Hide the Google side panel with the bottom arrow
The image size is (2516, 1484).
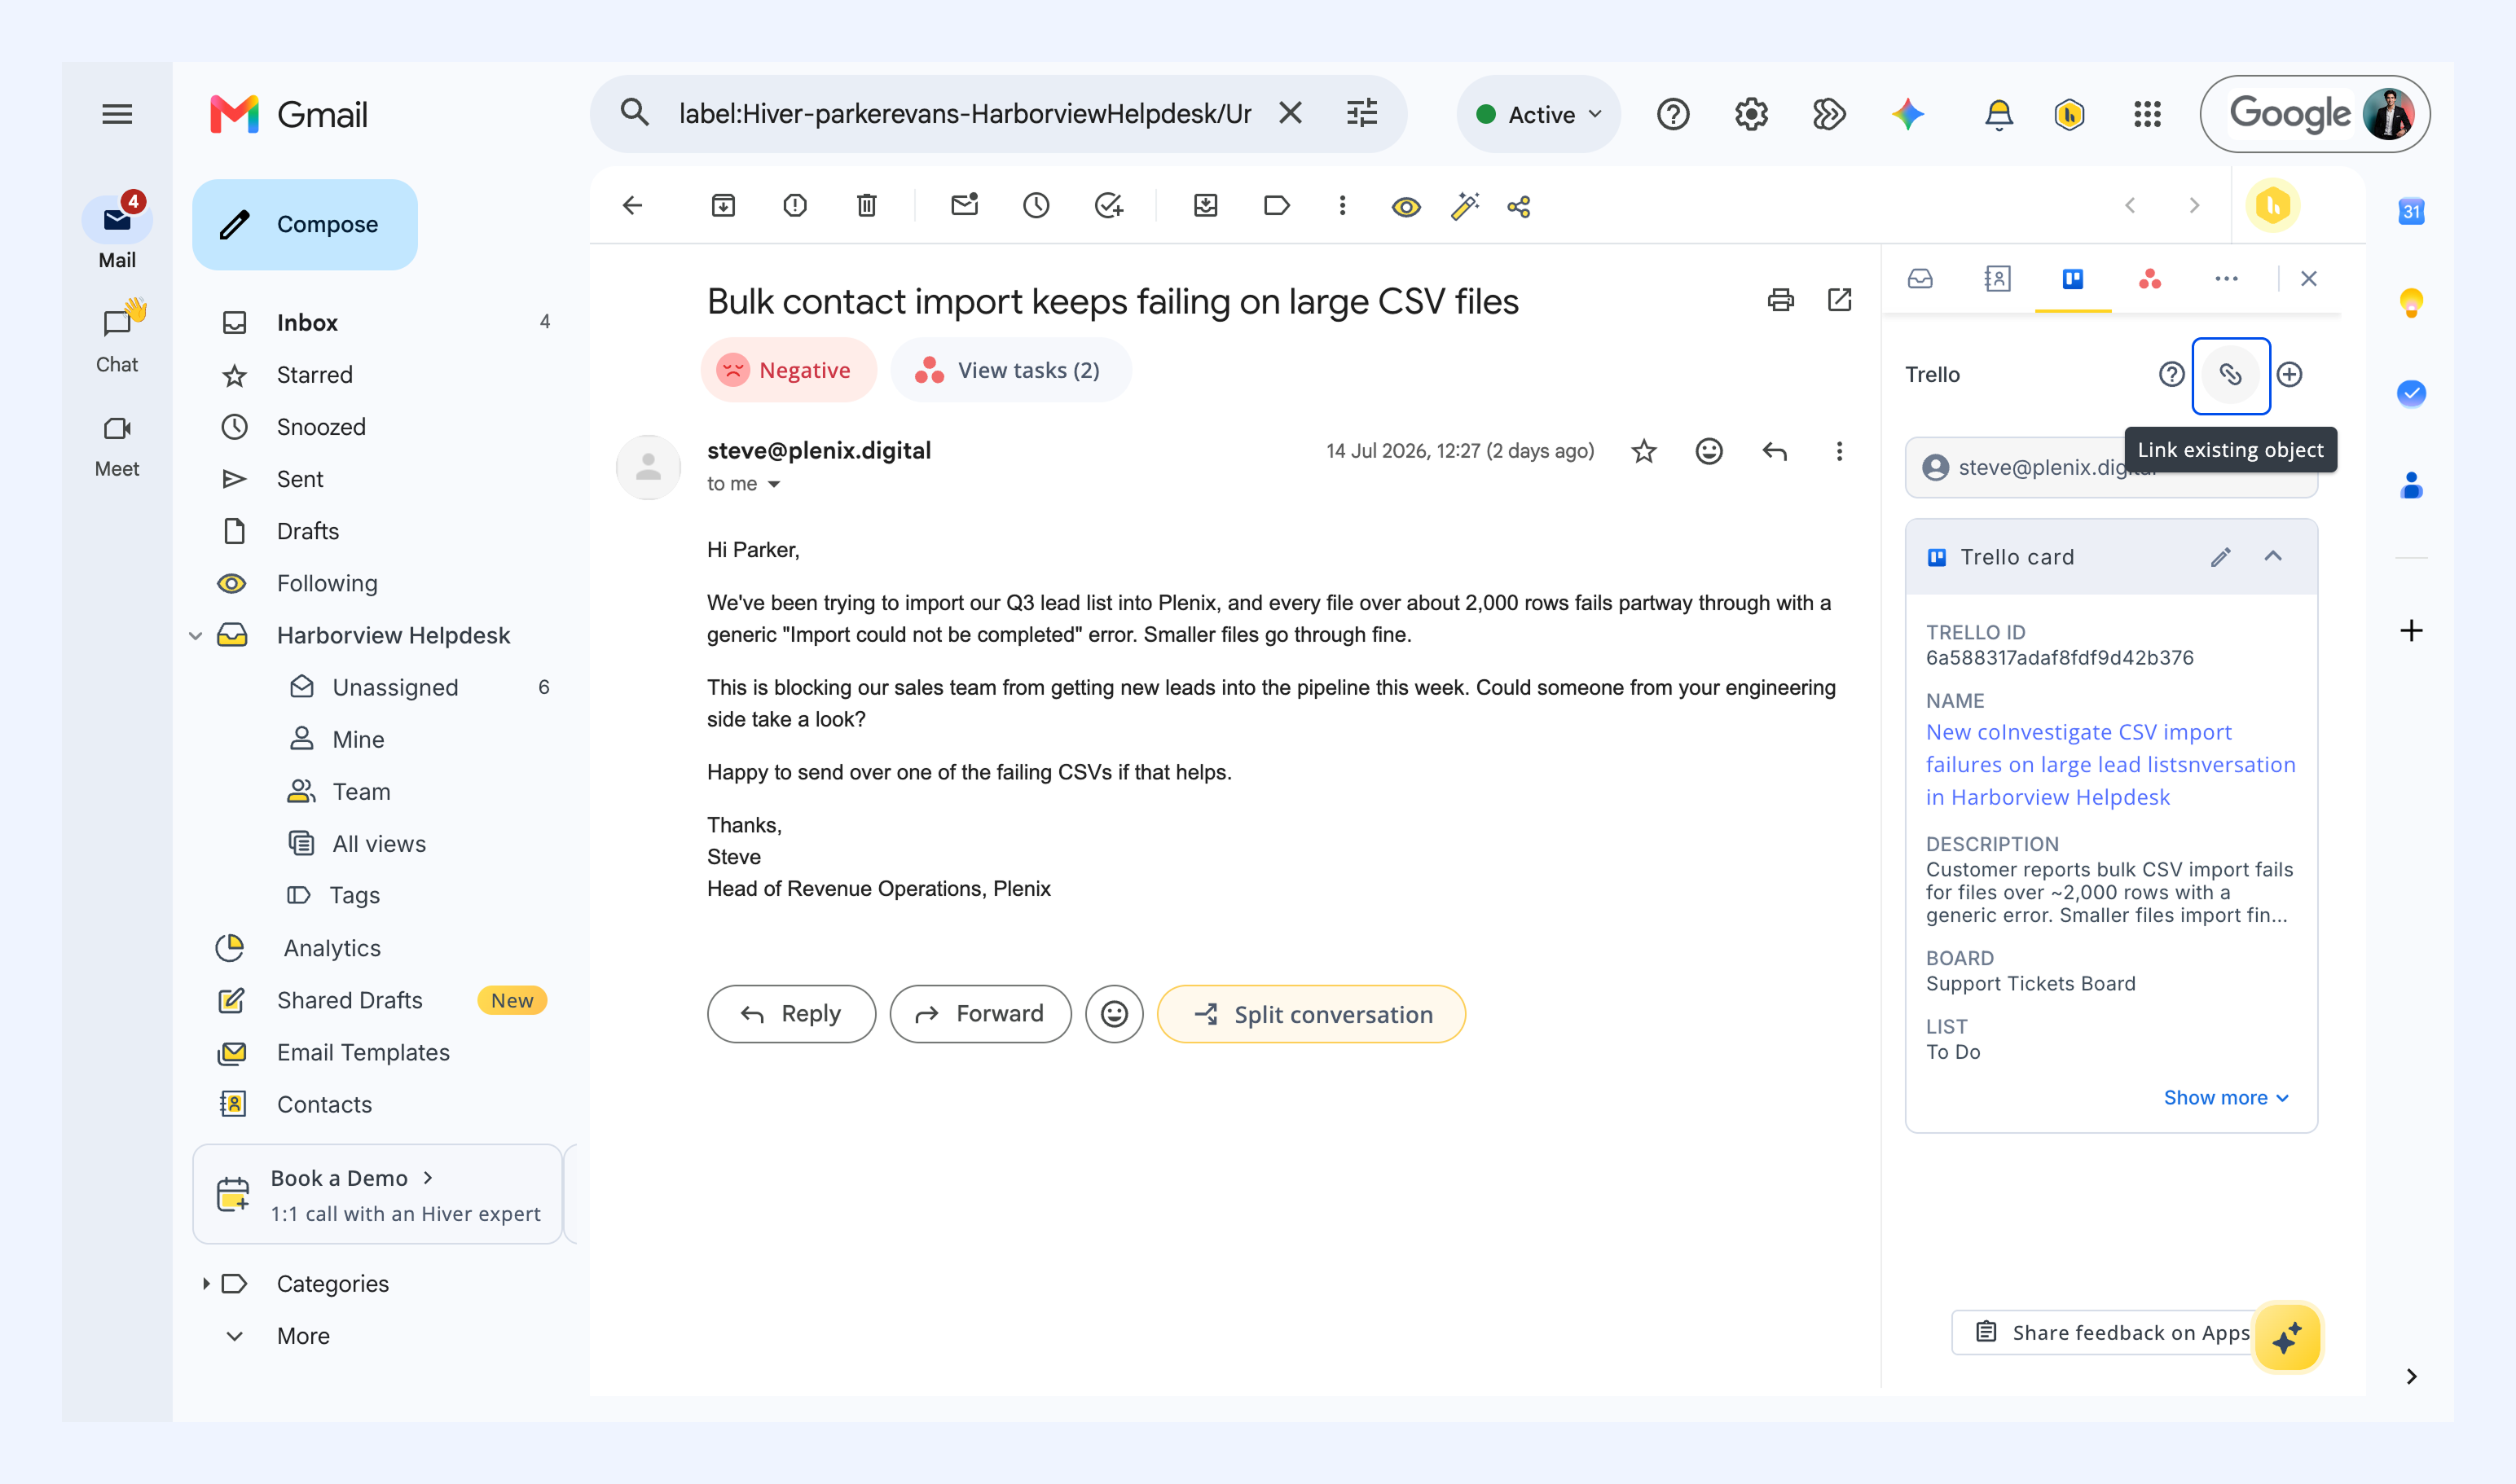click(x=2412, y=1377)
